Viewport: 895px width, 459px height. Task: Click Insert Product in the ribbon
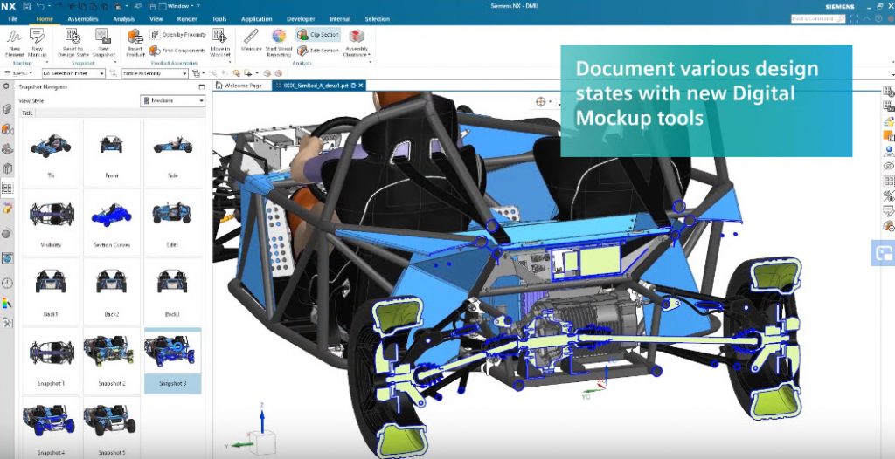coord(135,41)
